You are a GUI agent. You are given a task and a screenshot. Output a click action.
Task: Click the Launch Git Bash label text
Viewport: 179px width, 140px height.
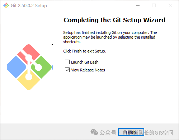[x=85, y=62]
